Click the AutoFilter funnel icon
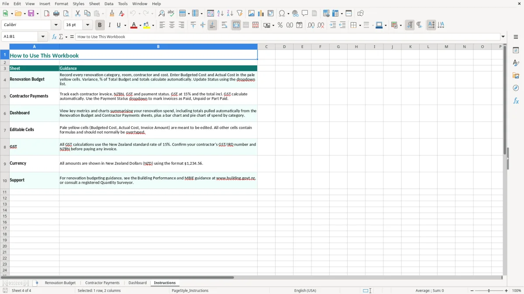 point(240,14)
